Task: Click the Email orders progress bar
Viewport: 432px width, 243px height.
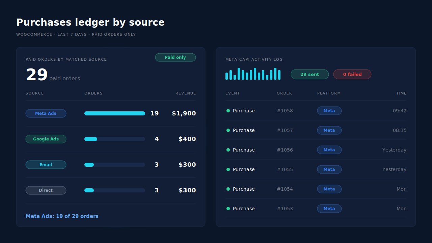Action: tap(115, 165)
